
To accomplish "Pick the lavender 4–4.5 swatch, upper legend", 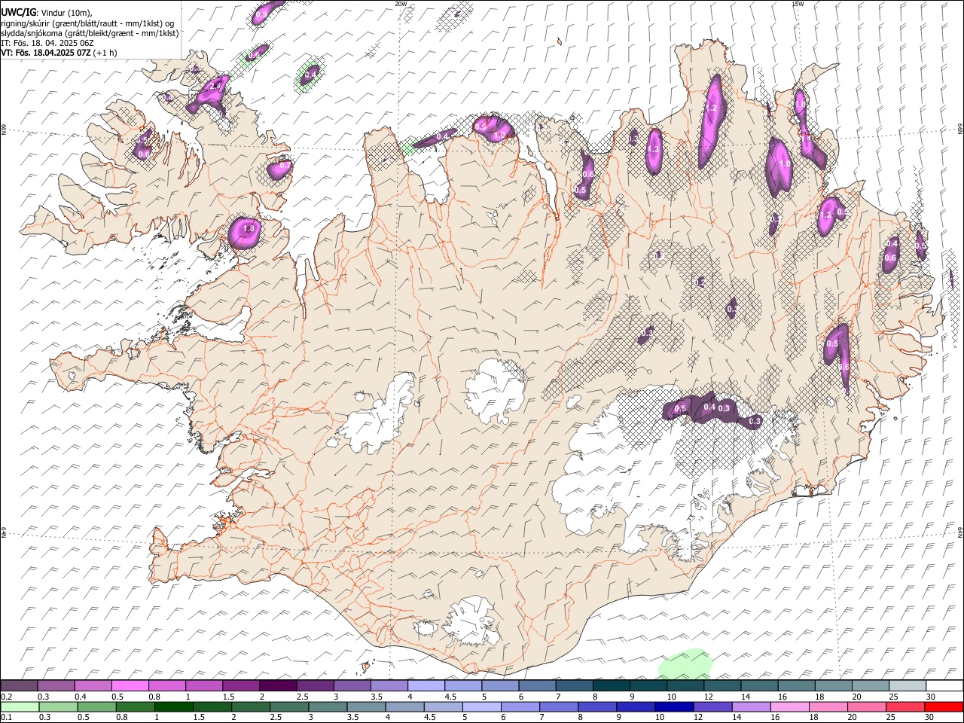I will (x=426, y=686).
